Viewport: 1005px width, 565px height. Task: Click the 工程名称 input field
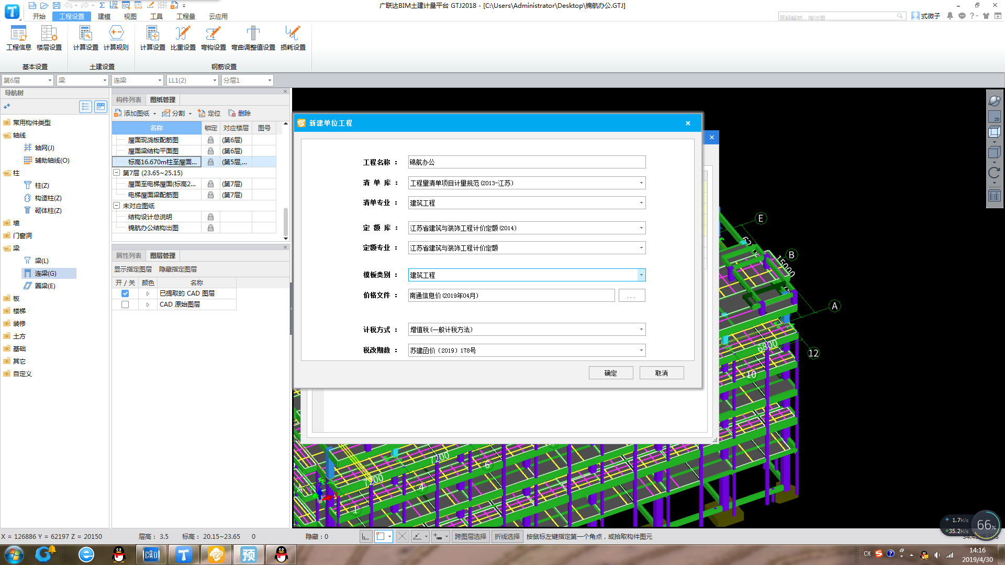527,162
